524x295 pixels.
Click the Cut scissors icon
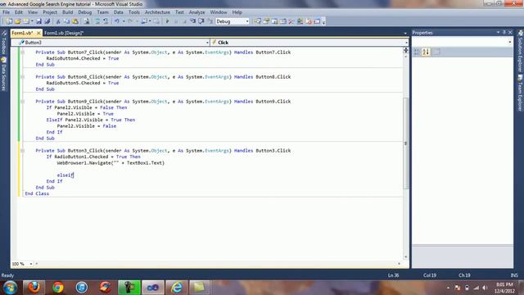click(x=58, y=21)
